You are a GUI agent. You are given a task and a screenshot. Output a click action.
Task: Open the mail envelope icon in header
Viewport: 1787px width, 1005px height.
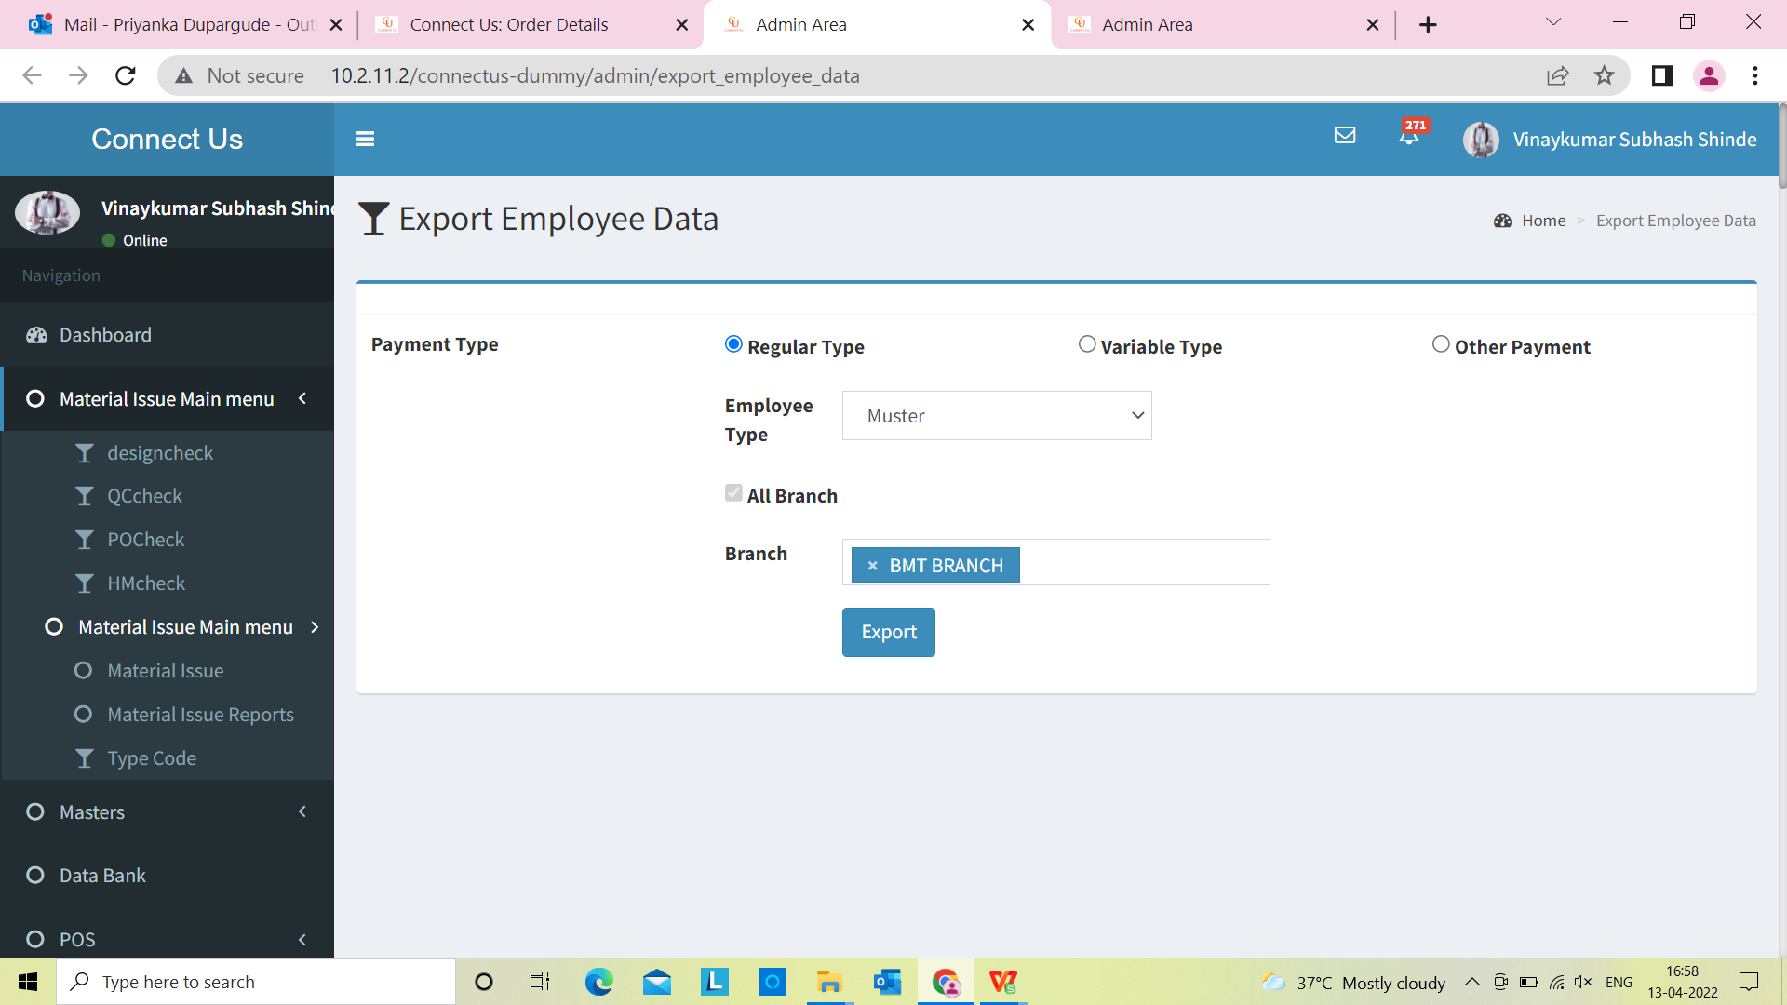(x=1345, y=136)
